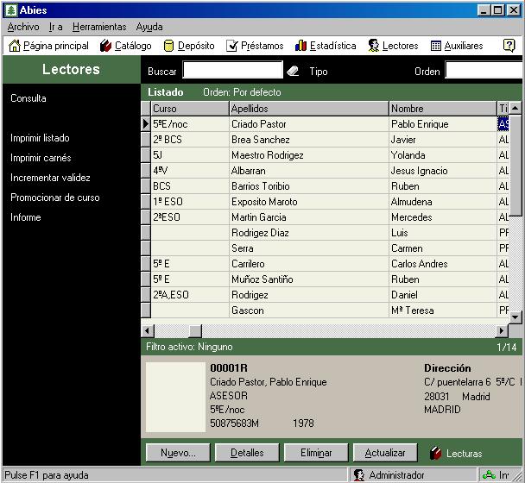Click the Buscar search input field

pos(232,71)
